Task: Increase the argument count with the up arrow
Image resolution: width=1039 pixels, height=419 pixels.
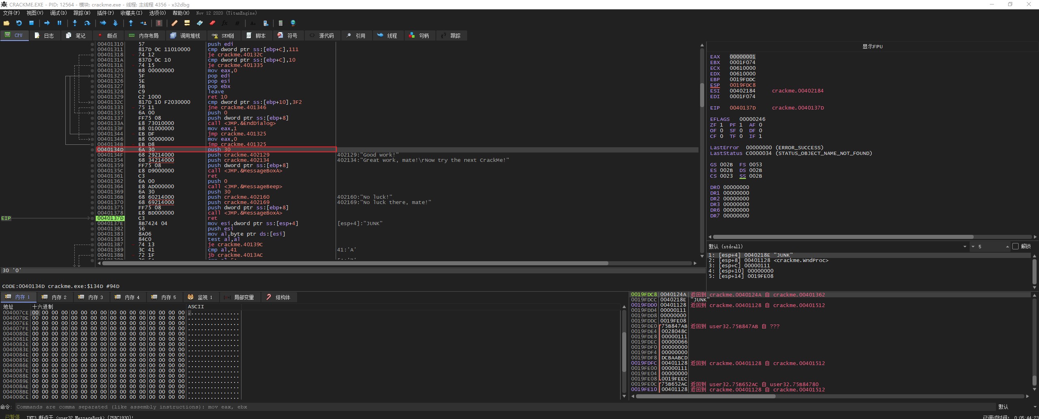Action: [1007, 246]
